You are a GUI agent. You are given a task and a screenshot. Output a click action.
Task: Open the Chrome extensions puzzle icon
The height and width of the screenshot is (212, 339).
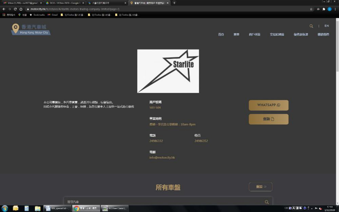[324, 9]
